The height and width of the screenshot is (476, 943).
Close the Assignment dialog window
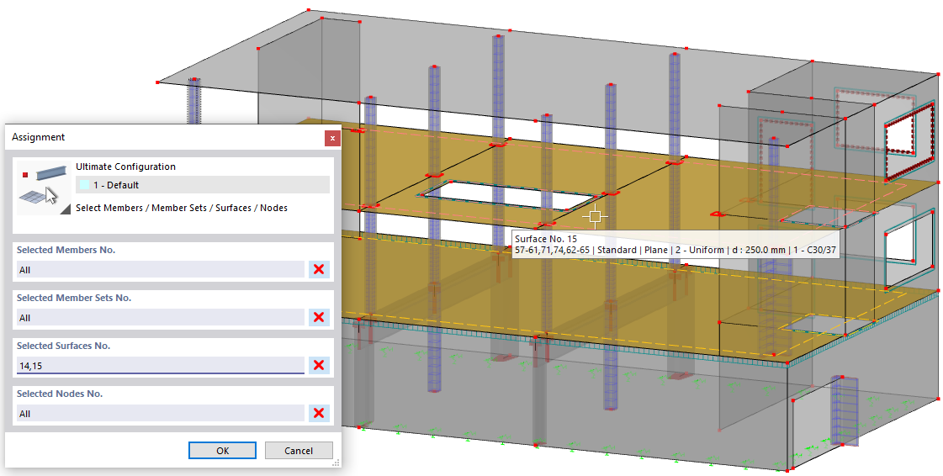tap(332, 138)
